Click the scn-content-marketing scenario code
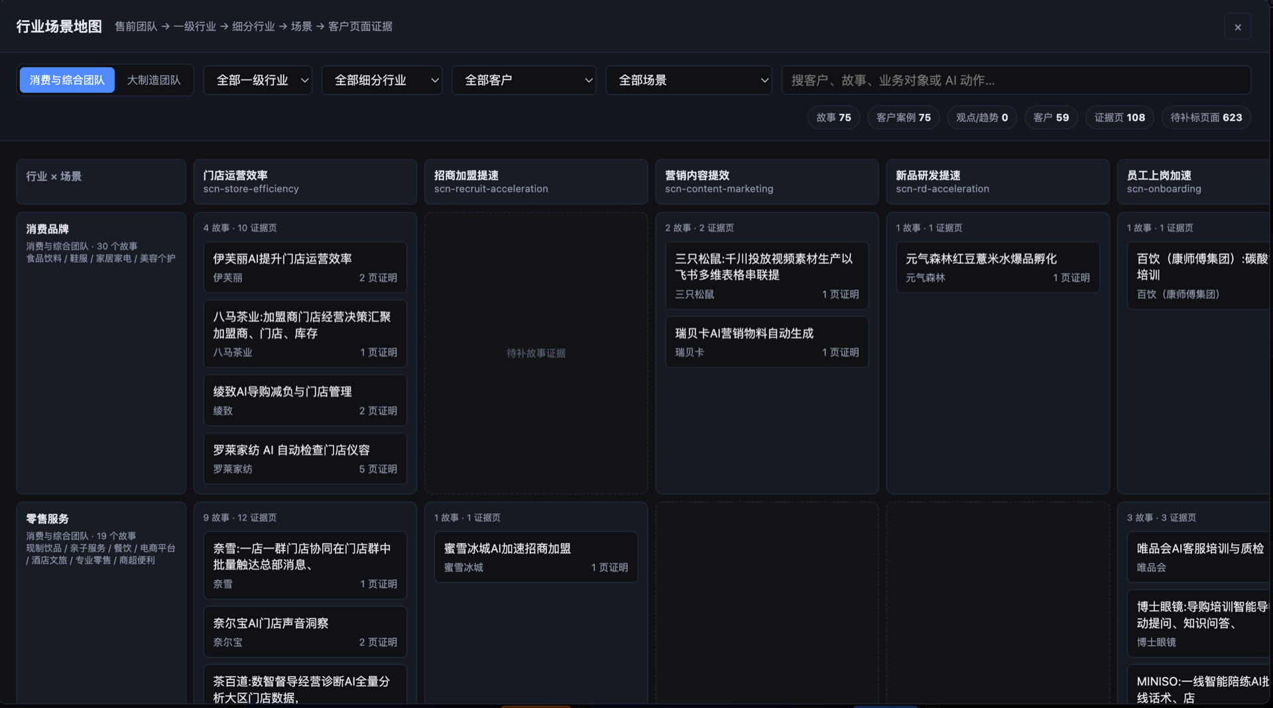This screenshot has height=708, width=1273. pos(719,189)
